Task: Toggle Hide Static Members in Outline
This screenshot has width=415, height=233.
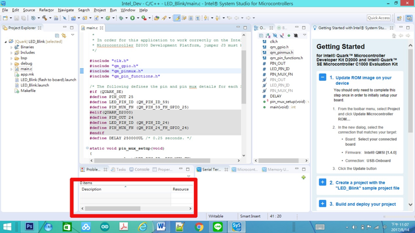Action: click(x=282, y=35)
